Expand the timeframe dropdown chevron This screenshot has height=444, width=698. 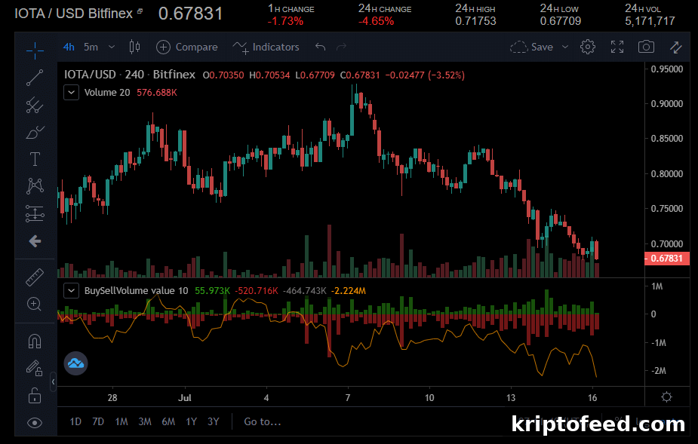coord(112,47)
